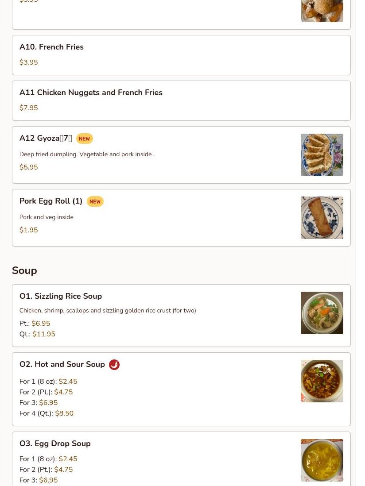Screen dimensions: 365x486
Task: View the Sizzling Rice Soup photo
Action: tap(322, 313)
